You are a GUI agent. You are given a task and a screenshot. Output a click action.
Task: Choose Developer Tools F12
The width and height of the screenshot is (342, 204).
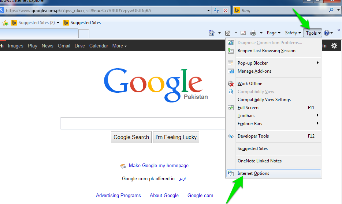(274, 136)
